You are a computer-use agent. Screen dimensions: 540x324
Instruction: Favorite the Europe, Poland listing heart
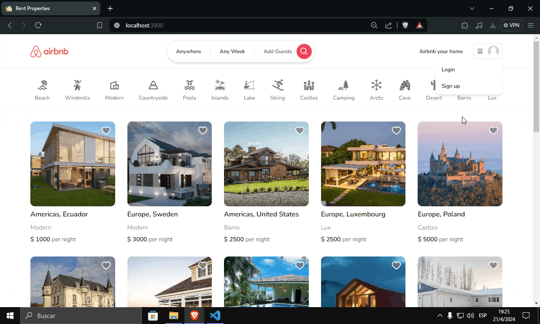pos(493,130)
